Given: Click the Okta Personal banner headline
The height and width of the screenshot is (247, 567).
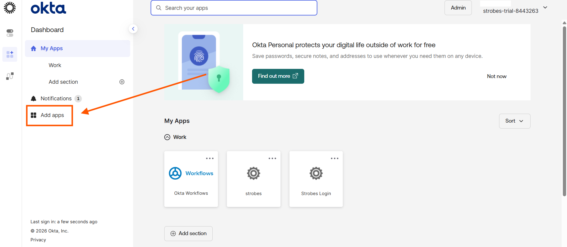Looking at the screenshot, I should (x=344, y=45).
